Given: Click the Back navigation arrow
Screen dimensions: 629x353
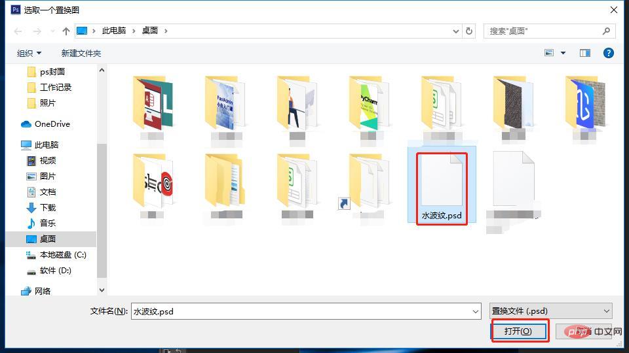Looking at the screenshot, I should 18,31.
